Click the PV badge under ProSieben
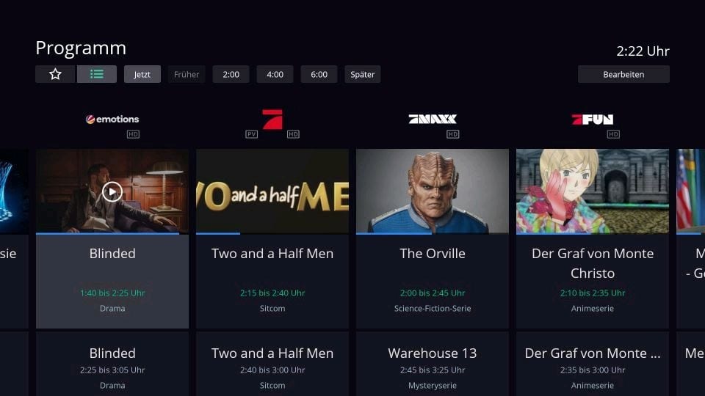Viewport: 705px width, 396px height. pos(252,134)
